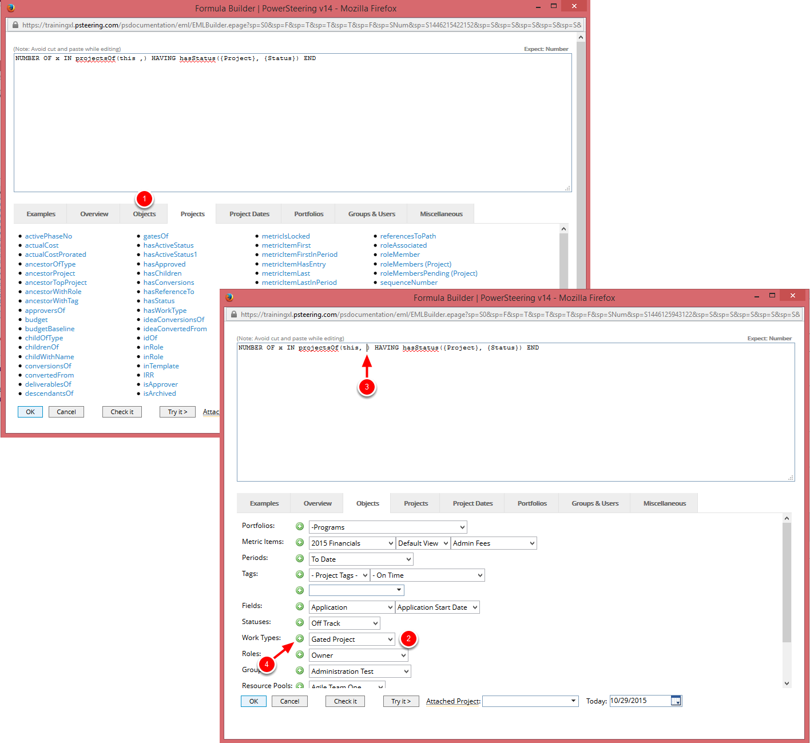
Task: Click Check it button in front window
Action: 346,701
